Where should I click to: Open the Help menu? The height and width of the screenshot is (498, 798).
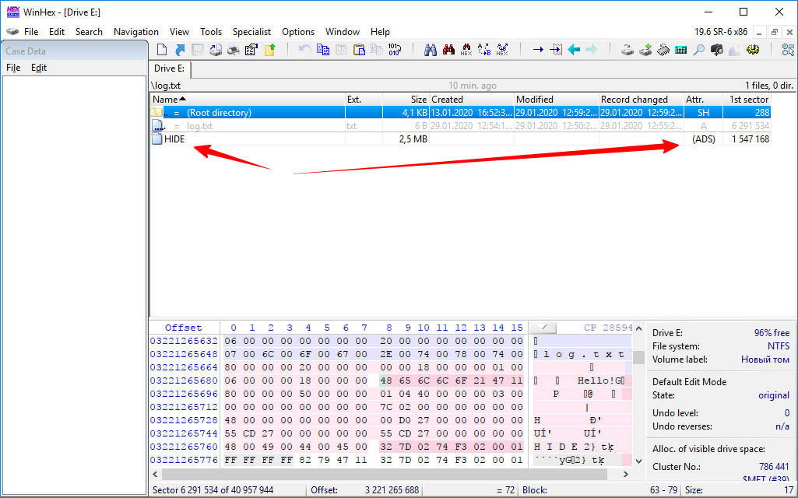(x=380, y=32)
